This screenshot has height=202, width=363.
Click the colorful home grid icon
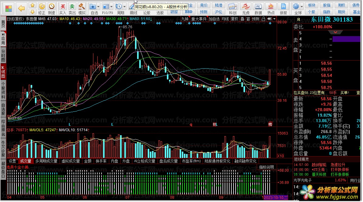[x=9, y=9]
